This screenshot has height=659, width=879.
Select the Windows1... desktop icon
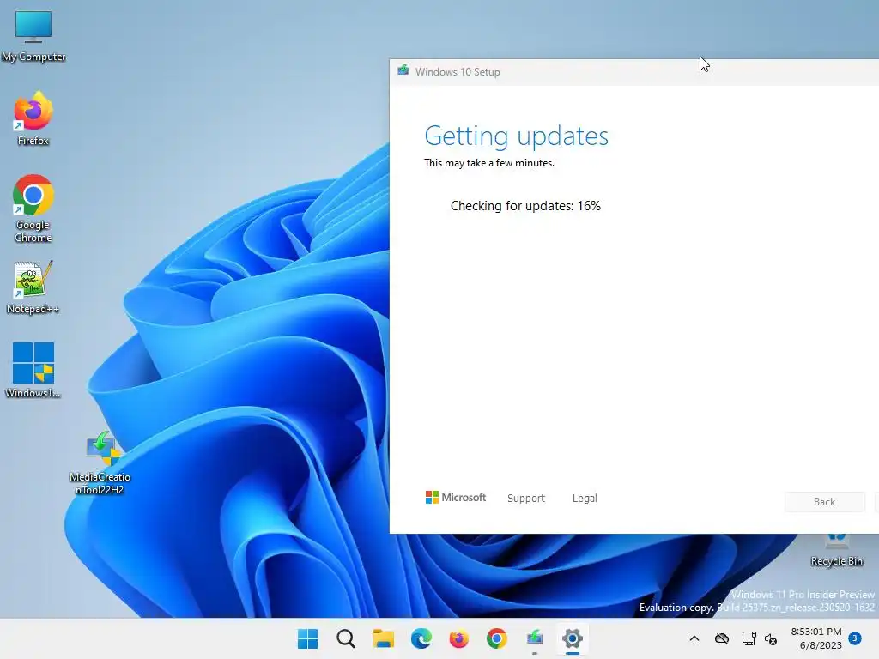[x=33, y=370]
